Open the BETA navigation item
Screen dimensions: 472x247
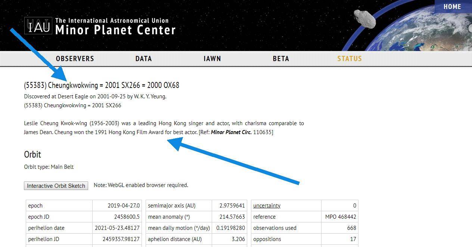point(281,58)
